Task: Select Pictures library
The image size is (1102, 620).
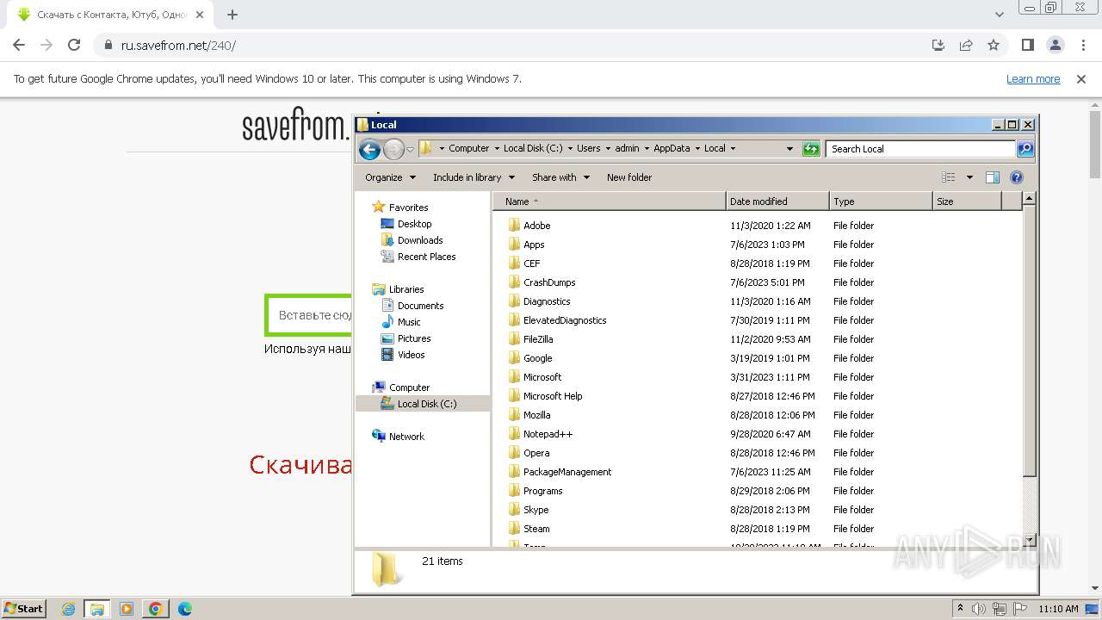Action: tap(414, 338)
